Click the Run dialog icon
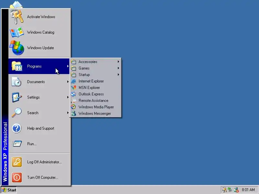Image resolution: width=259 pixels, height=194 pixels. (x=17, y=144)
